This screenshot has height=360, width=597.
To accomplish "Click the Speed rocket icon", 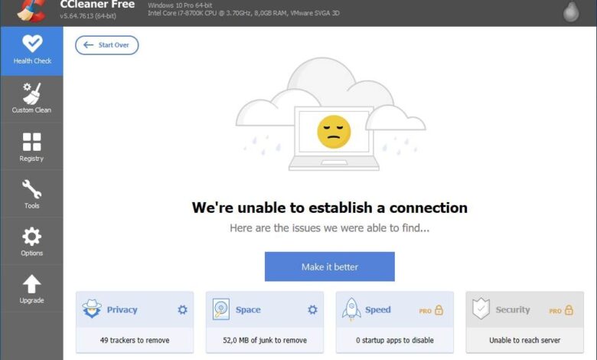I will pyautogui.click(x=351, y=309).
